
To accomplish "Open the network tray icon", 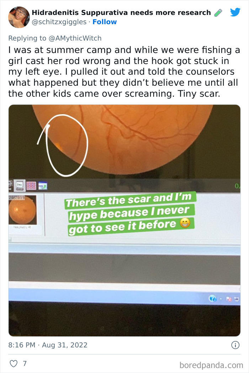I will (x=237, y=299).
